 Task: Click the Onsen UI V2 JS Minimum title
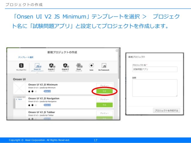tap(43, 84)
